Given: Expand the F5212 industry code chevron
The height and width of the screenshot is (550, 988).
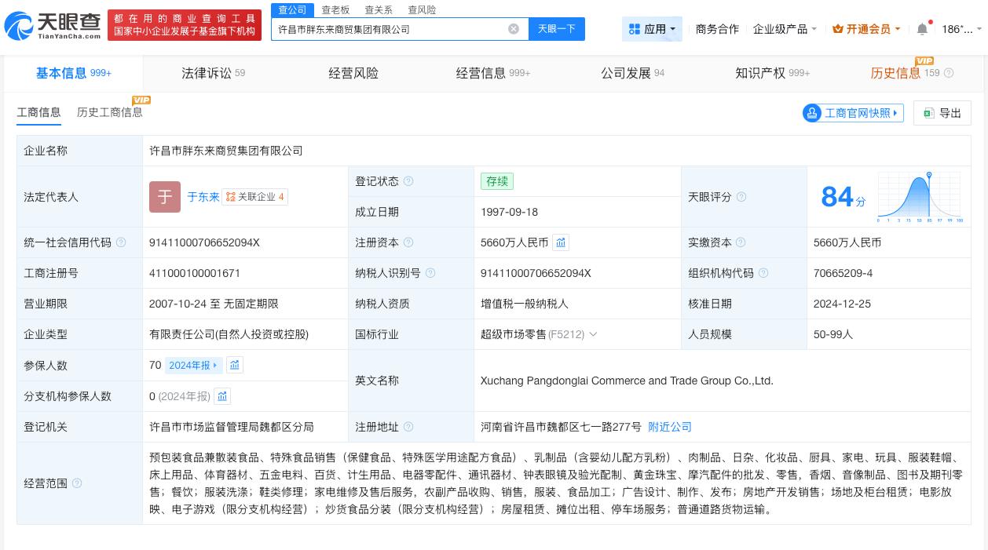Looking at the screenshot, I should (594, 334).
